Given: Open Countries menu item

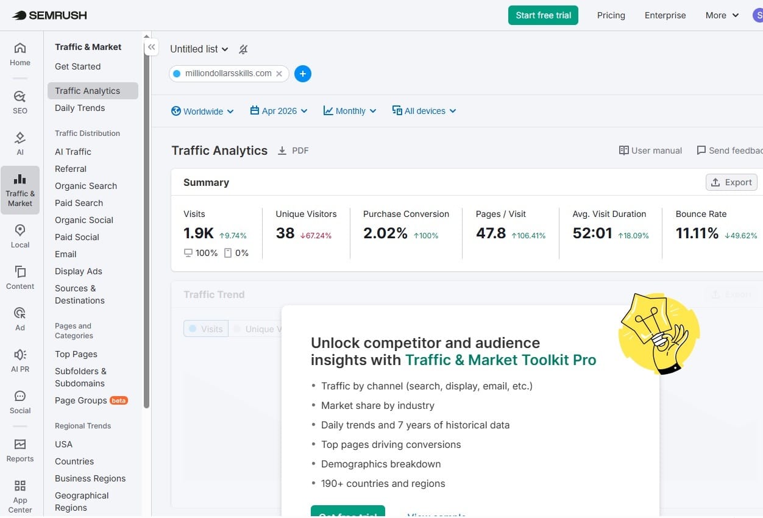Looking at the screenshot, I should coord(74,461).
